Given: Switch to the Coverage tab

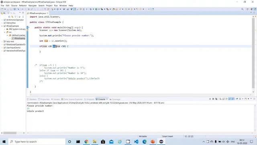Looking at the screenshot, I should pyautogui.click(x=115, y=99).
